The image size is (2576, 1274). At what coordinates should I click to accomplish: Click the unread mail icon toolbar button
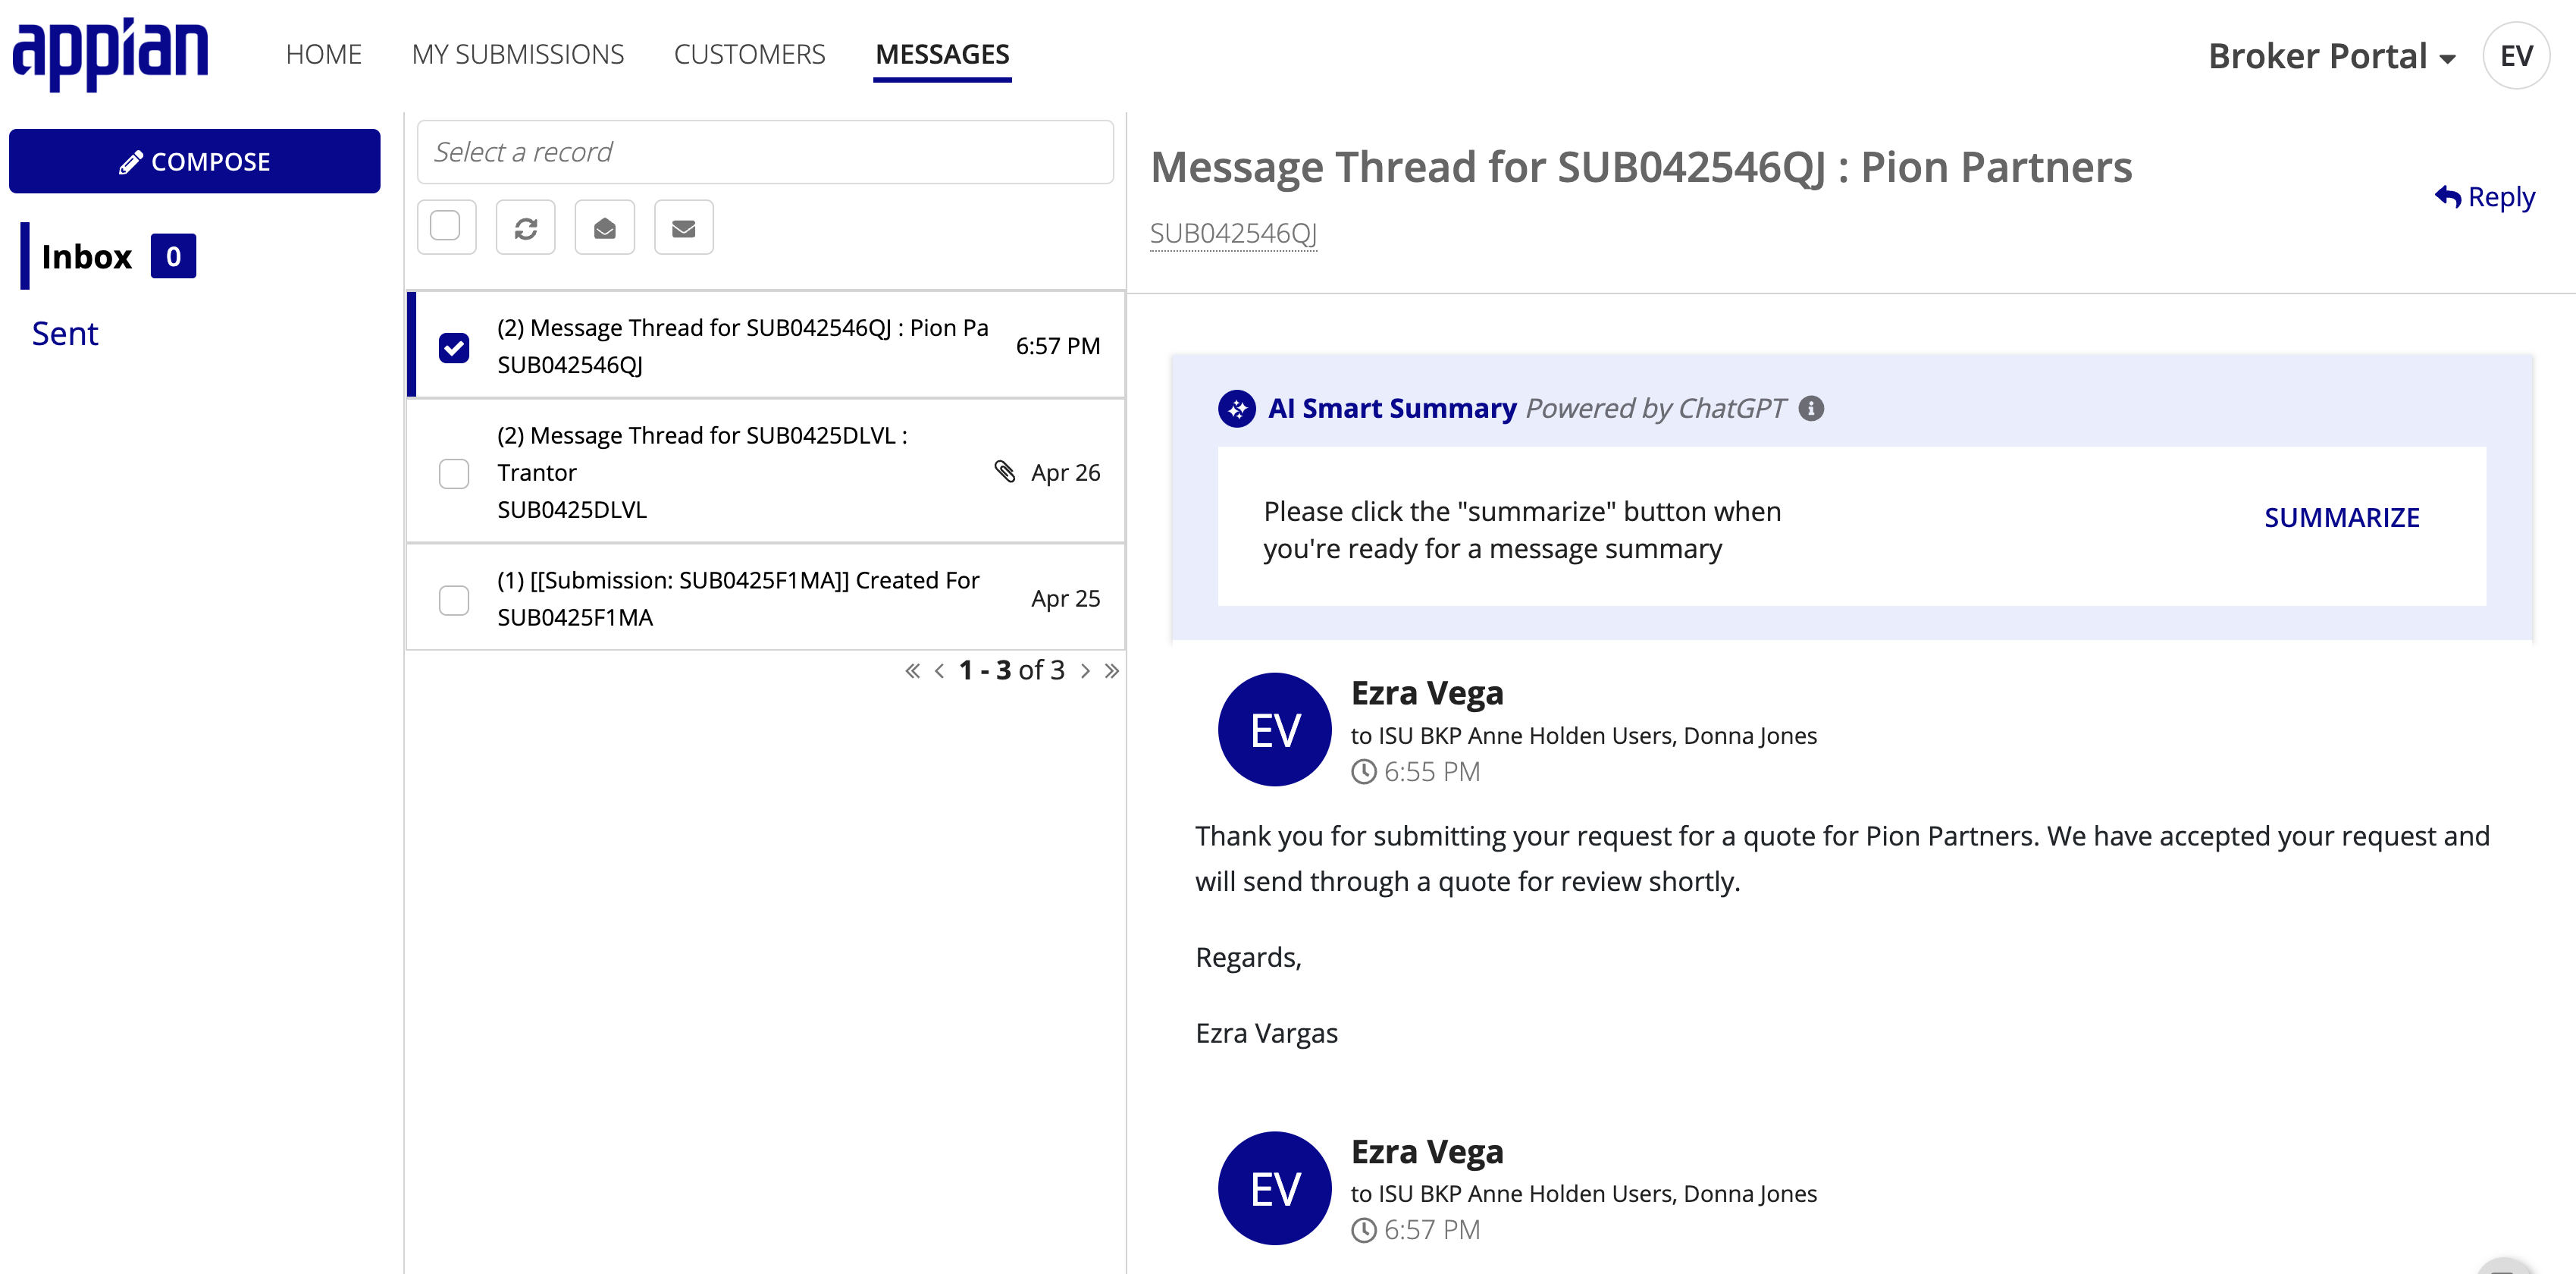pyautogui.click(x=684, y=227)
